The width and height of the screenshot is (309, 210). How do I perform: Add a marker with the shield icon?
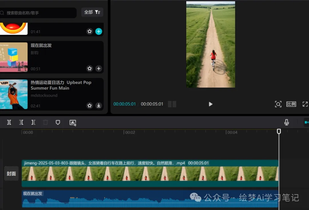(x=58, y=122)
